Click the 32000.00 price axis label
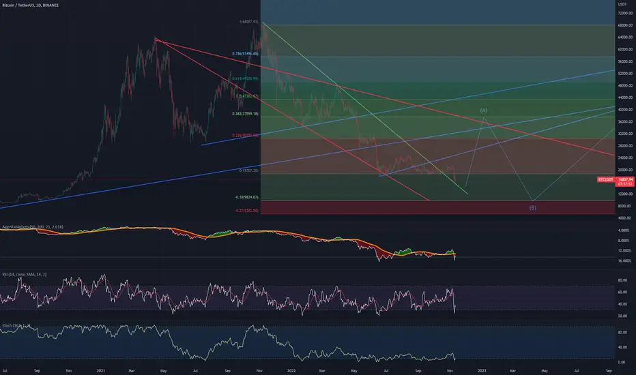636x375 pixels. pyautogui.click(x=625, y=134)
